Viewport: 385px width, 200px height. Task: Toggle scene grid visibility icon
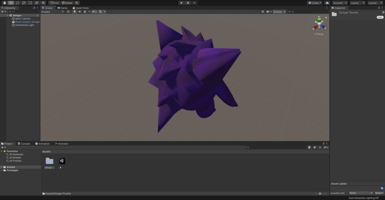point(100,11)
